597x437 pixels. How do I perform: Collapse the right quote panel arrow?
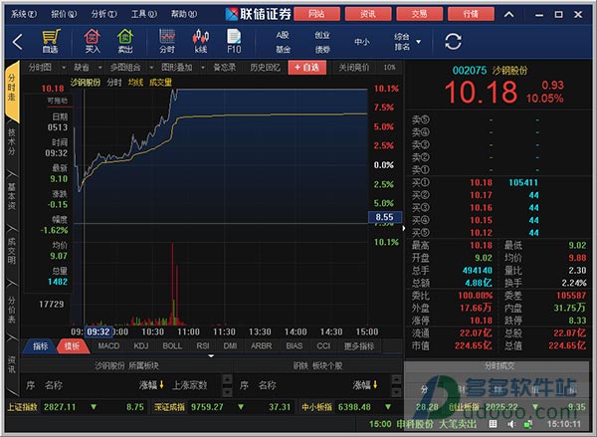coord(404,228)
